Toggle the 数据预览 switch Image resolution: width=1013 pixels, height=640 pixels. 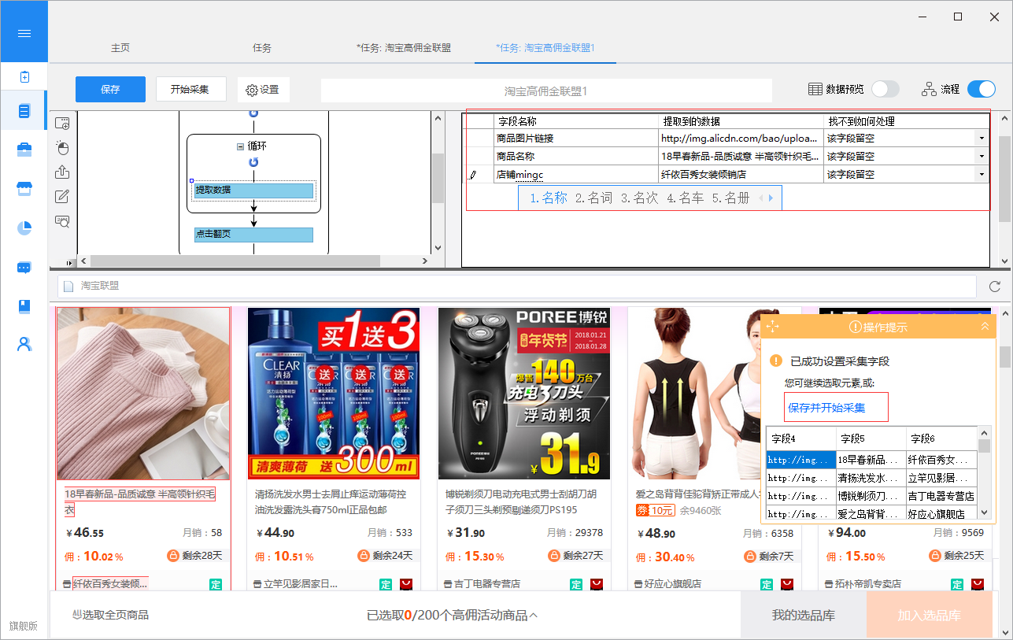tap(885, 89)
